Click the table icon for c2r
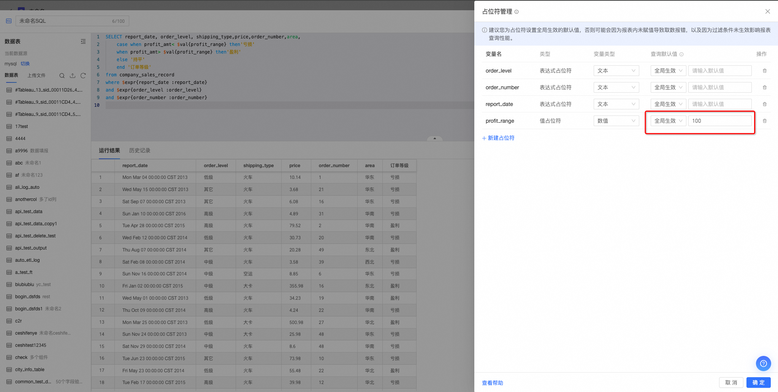The image size is (778, 392). [x=9, y=321]
